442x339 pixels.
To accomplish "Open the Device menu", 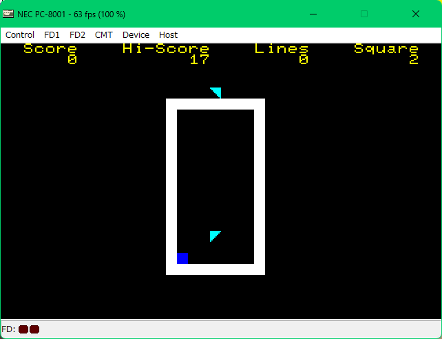I will (136, 34).
